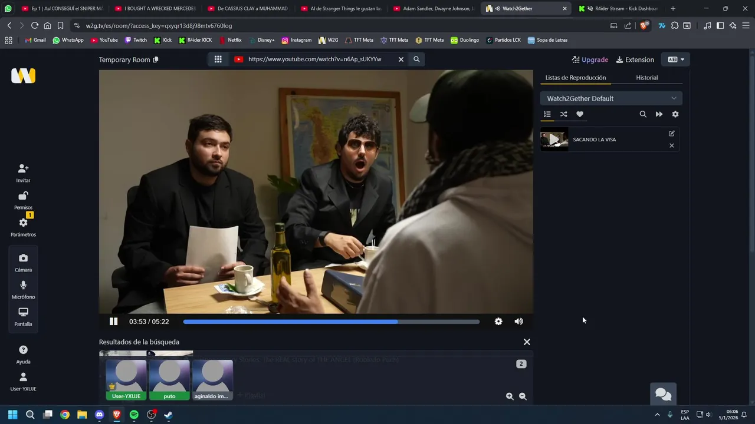755x424 pixels.
Task: Select the numbered list view icon
Action: tap(547, 114)
